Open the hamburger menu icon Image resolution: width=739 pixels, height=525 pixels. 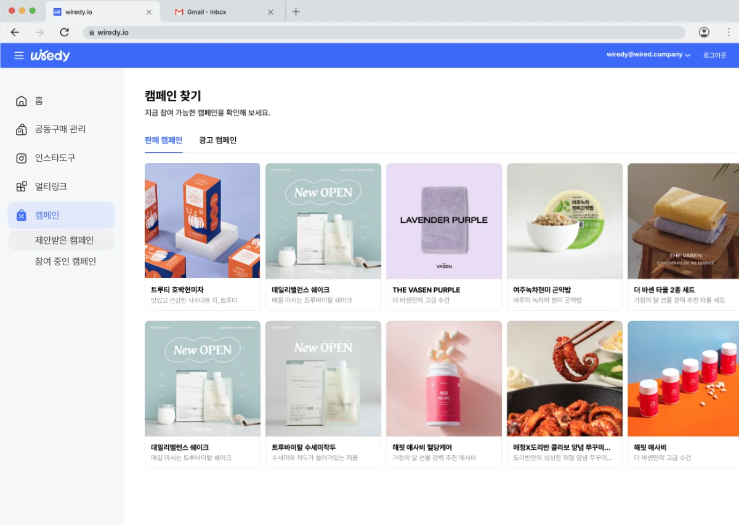pos(18,55)
